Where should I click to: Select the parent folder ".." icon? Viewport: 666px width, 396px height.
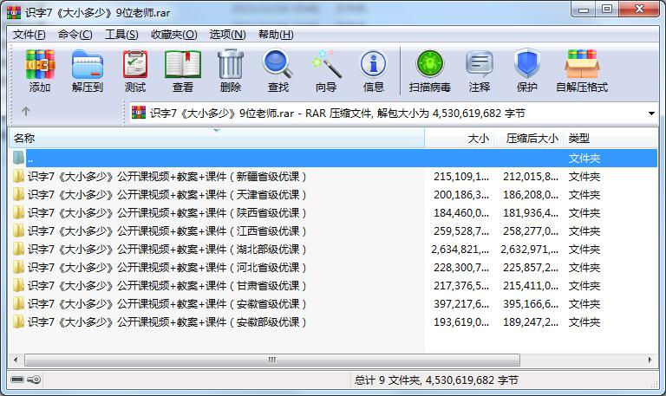point(18,158)
